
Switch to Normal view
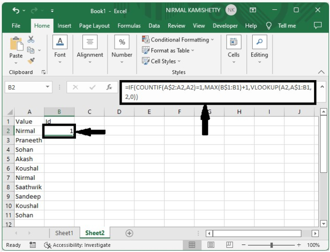coord(192,245)
